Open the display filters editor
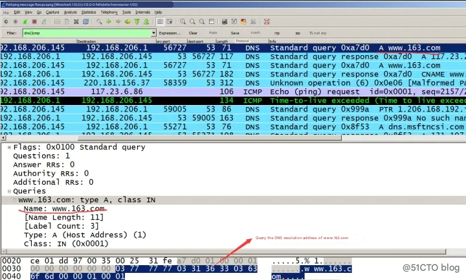466x280 pixels. (234, 21)
